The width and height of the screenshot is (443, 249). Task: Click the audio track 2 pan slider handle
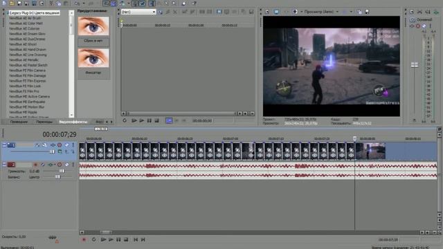coord(57,177)
